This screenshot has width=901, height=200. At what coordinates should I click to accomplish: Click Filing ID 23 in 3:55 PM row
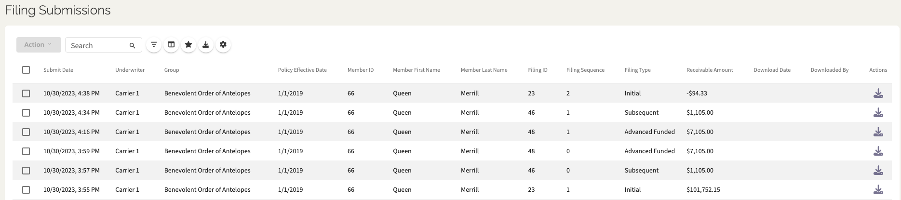pos(531,190)
